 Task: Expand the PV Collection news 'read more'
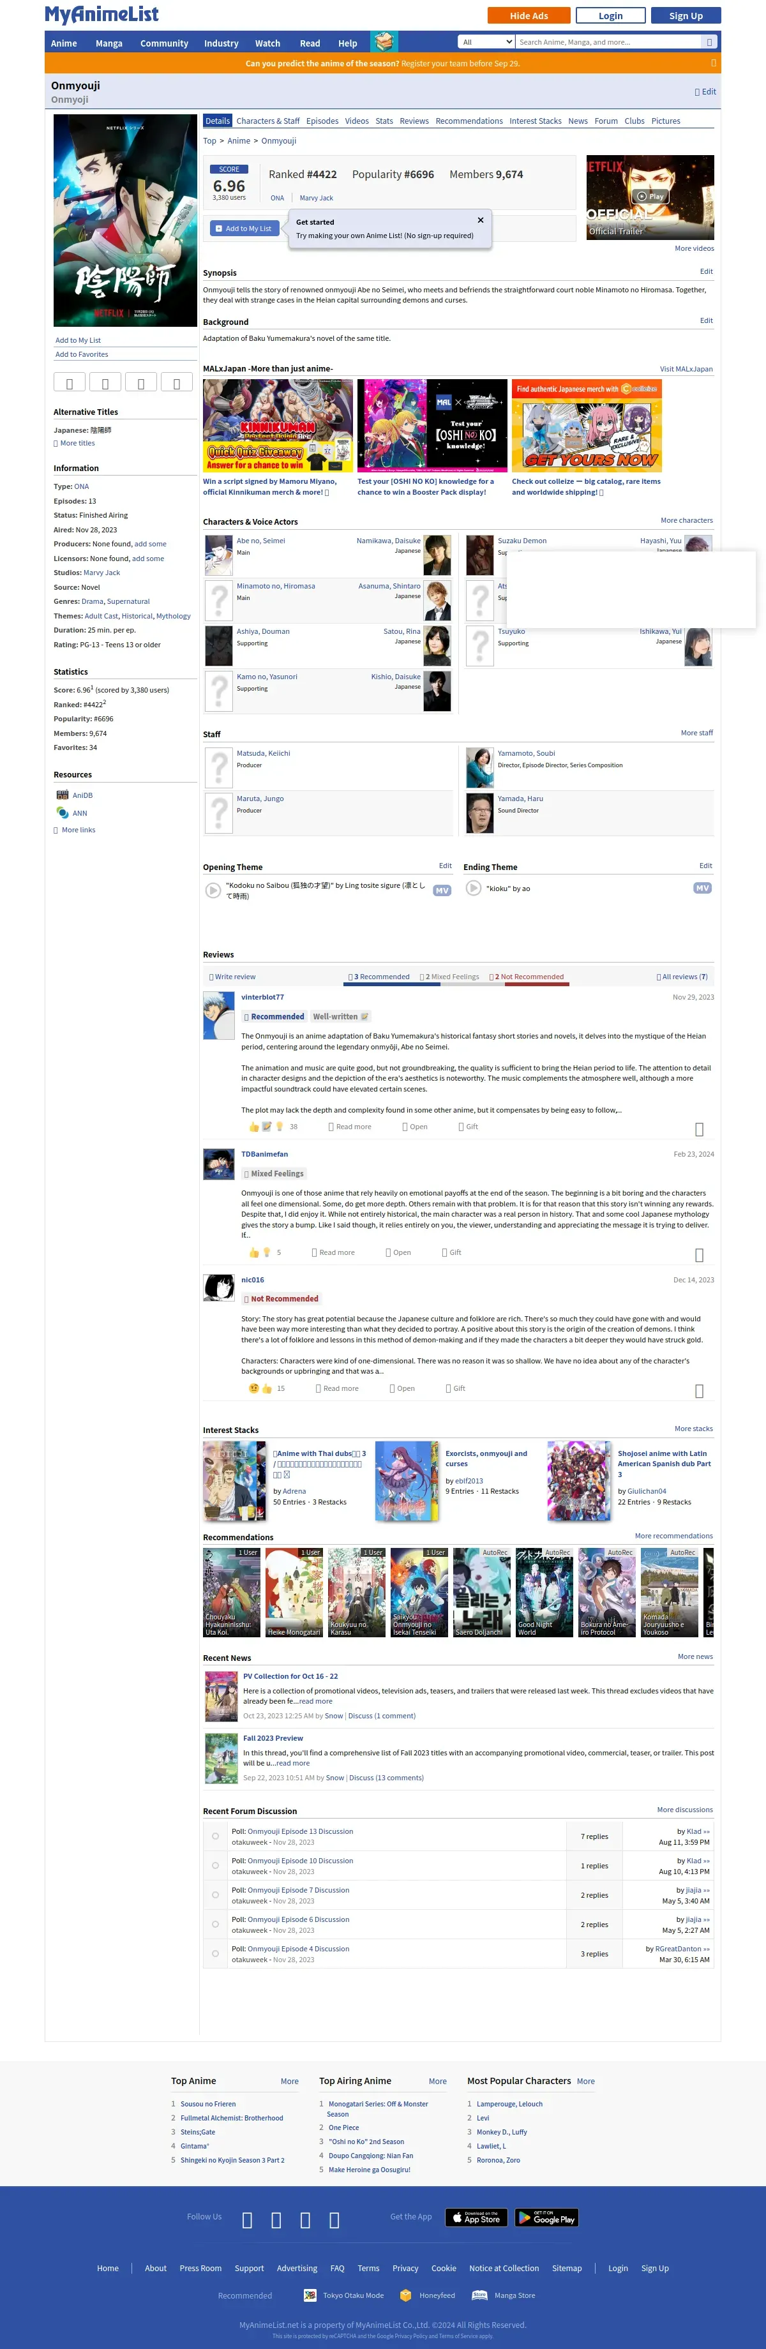point(315,1702)
